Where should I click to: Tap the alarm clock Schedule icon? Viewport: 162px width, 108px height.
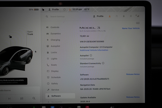pos(48,77)
